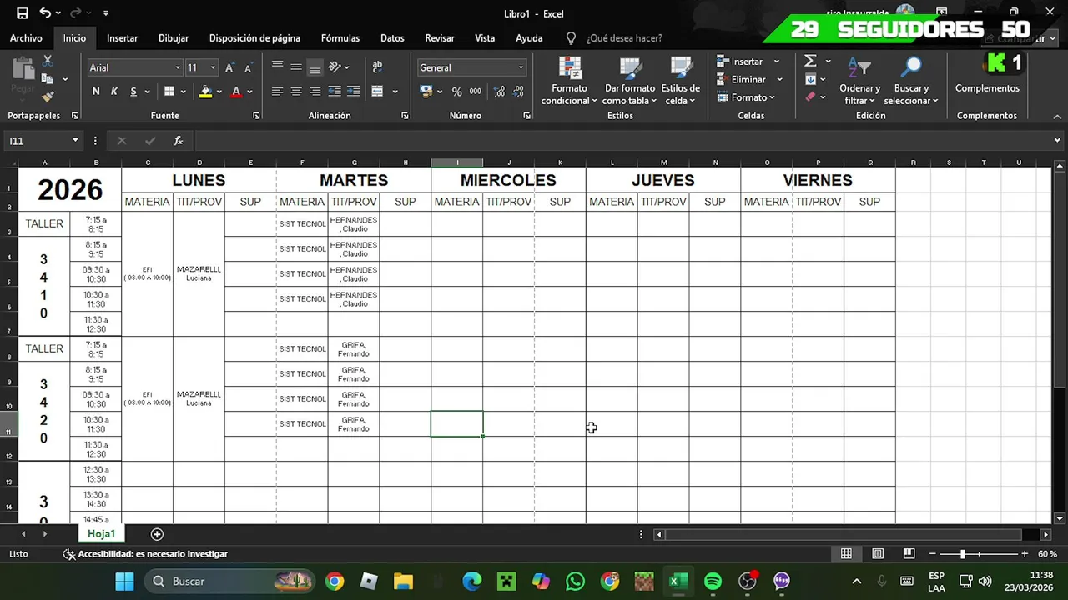Open the Archivo menu
The height and width of the screenshot is (600, 1068).
click(26, 38)
